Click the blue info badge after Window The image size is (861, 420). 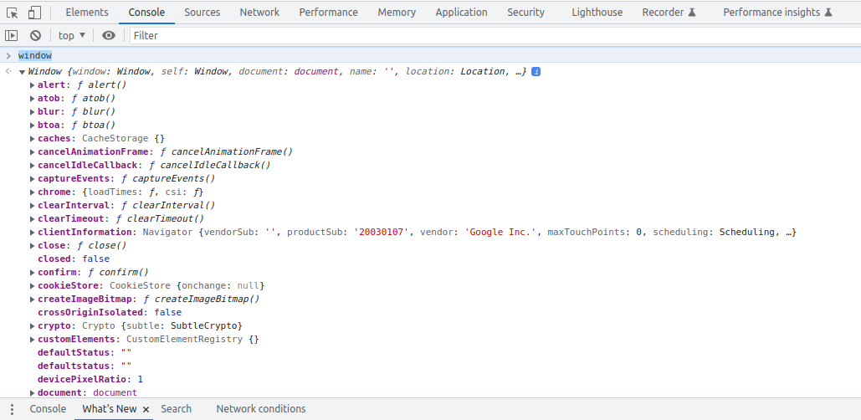[x=536, y=71]
